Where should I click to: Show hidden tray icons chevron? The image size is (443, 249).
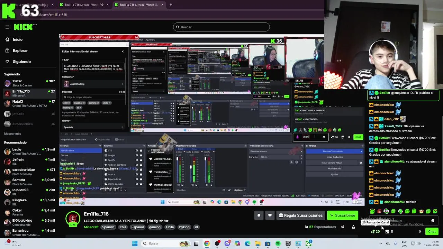tap(381, 243)
